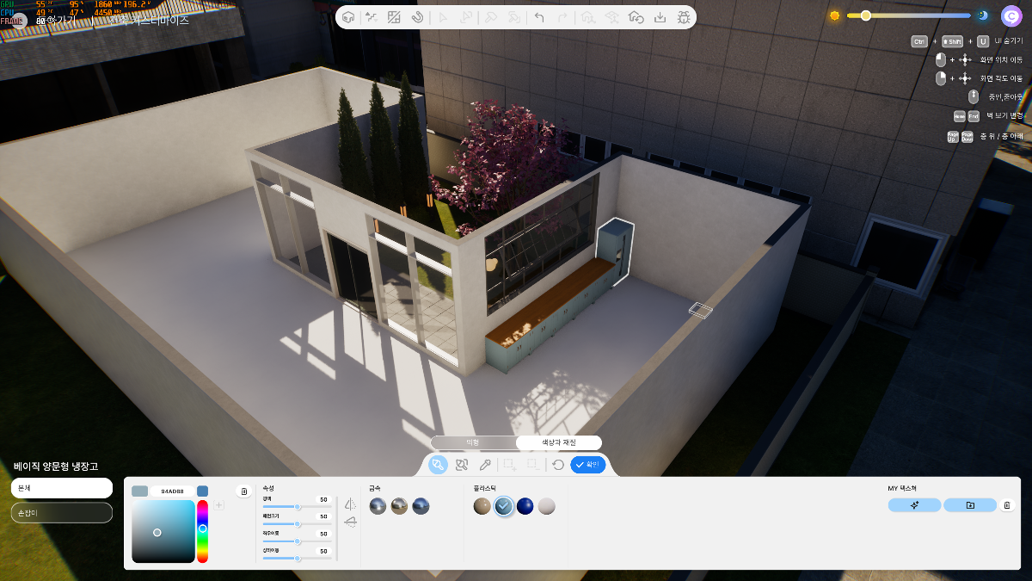Open the purple profile avatar menu
This screenshot has height=581, width=1032.
tap(1010, 16)
